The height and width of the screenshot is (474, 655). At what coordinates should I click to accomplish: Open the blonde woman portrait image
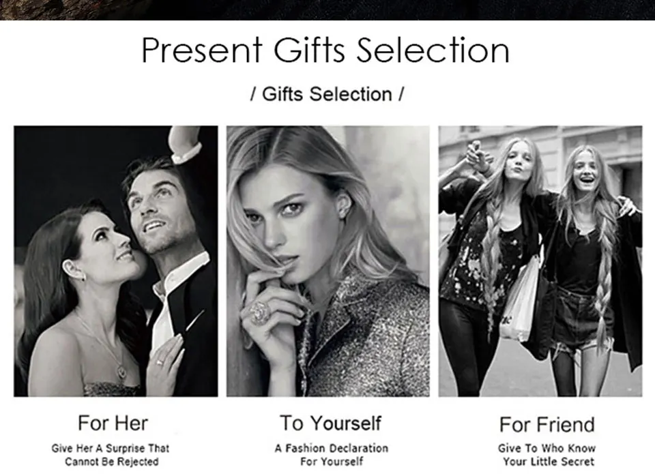pyautogui.click(x=328, y=261)
